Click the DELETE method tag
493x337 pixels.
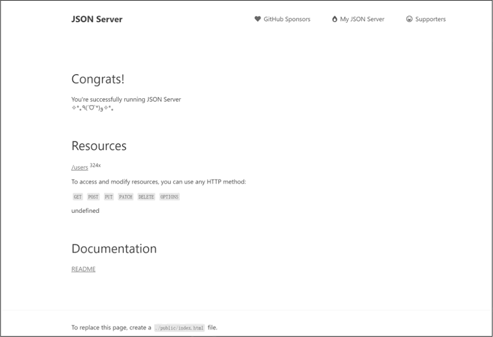pyautogui.click(x=146, y=197)
